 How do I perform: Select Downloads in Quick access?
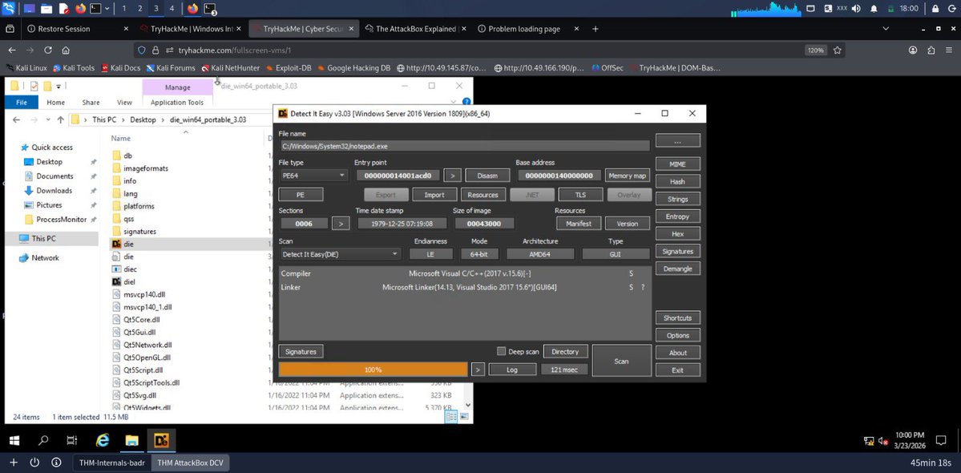pos(55,191)
